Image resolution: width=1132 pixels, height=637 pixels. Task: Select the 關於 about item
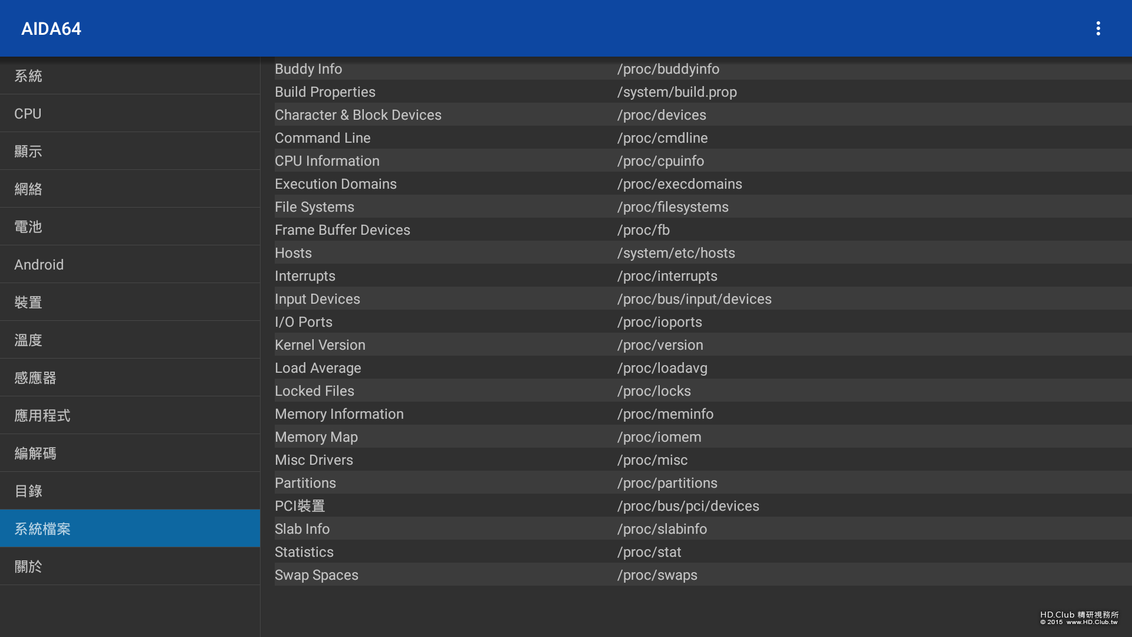pyautogui.click(x=130, y=566)
